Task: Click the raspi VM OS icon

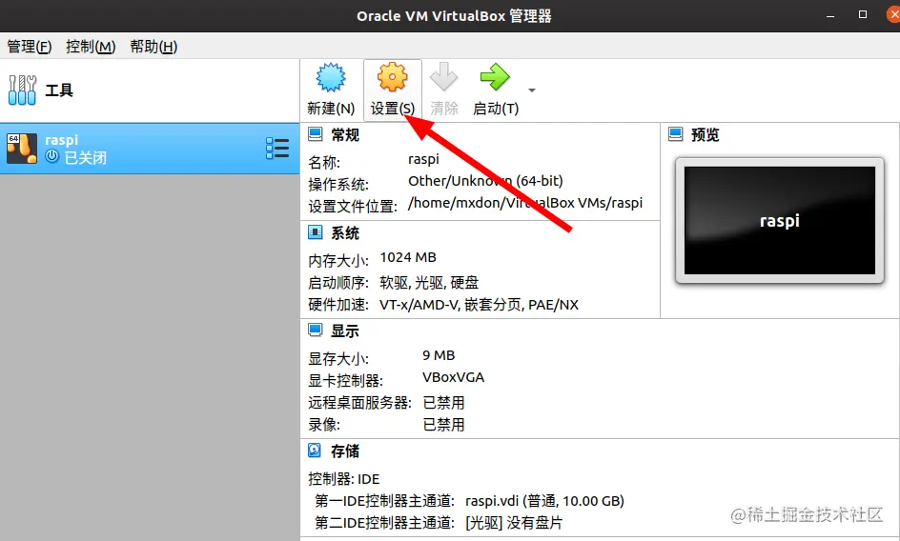Action: [x=22, y=149]
